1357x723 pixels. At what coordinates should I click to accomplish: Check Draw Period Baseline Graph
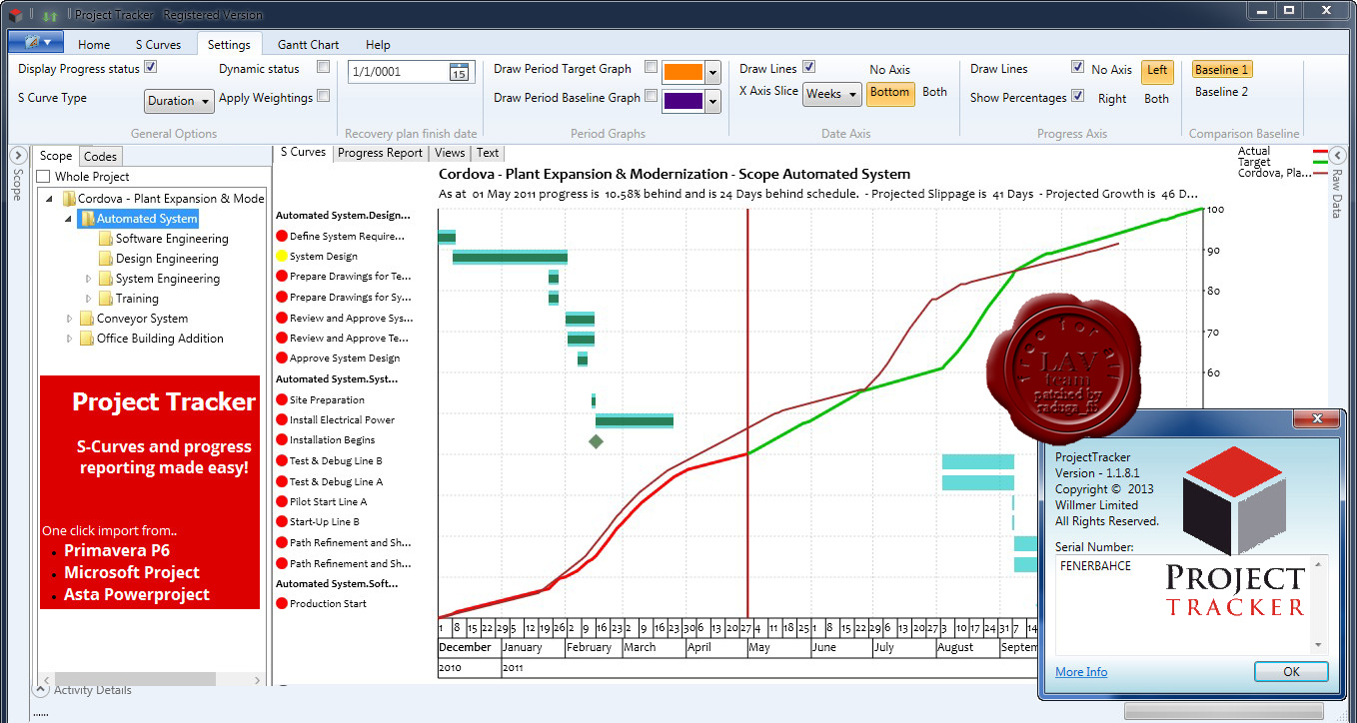click(651, 96)
